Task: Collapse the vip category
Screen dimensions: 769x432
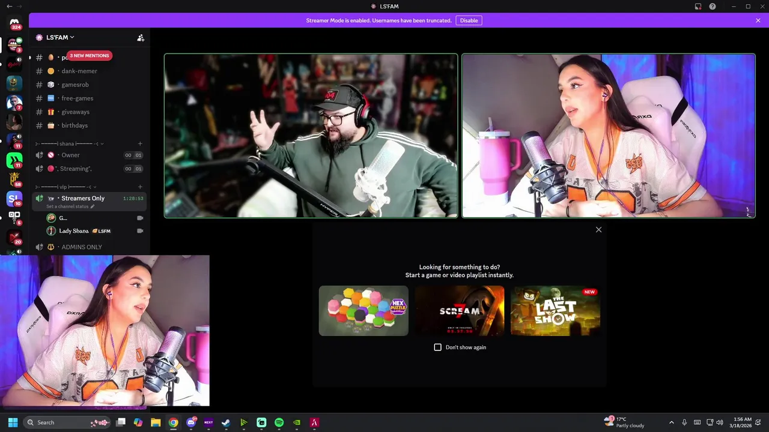Action: click(66, 187)
